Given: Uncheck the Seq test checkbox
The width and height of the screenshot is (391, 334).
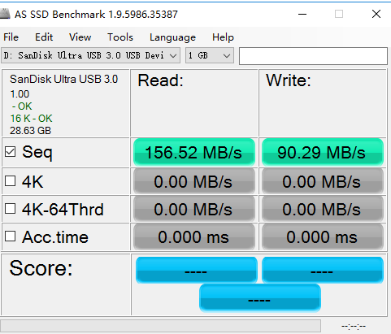Looking at the screenshot, I should coord(10,152).
